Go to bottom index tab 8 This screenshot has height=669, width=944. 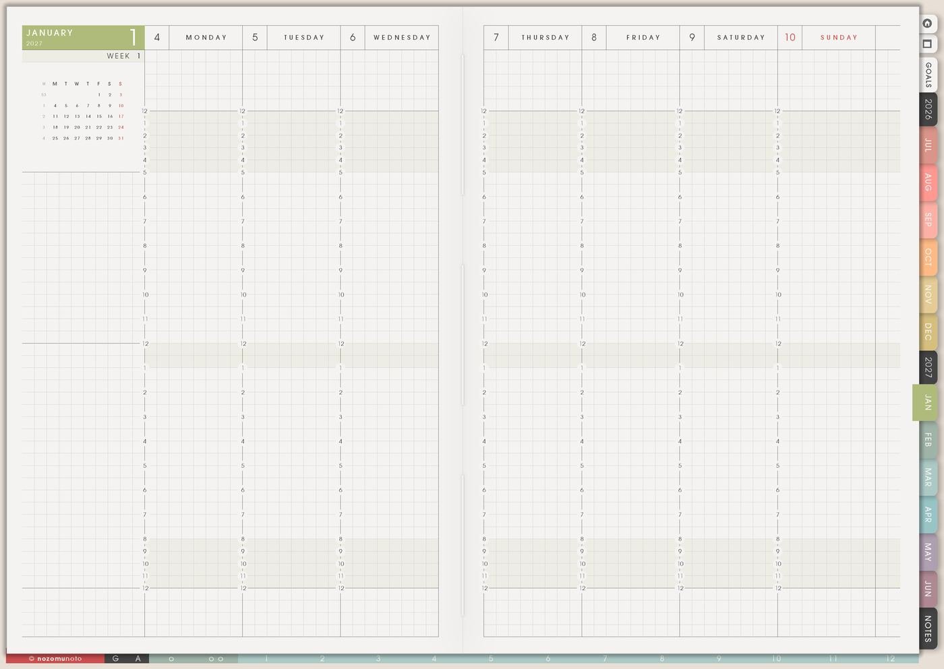(x=662, y=658)
